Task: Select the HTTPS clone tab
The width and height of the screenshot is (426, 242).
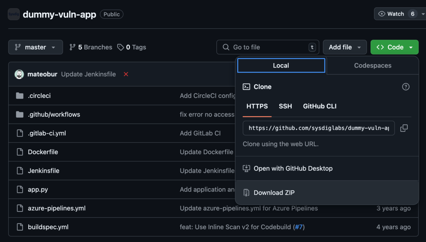Action: click(x=257, y=106)
